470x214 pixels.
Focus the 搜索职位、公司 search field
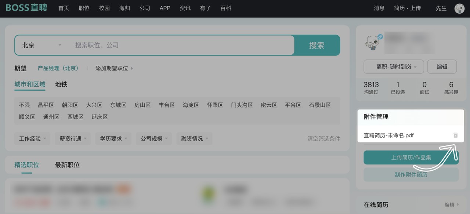182,45
